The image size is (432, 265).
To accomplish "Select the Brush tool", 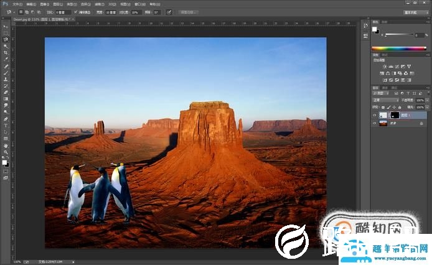I will tap(6, 73).
